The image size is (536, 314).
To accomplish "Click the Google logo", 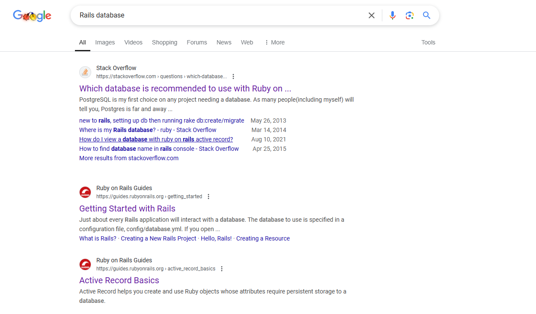I will [x=32, y=16].
